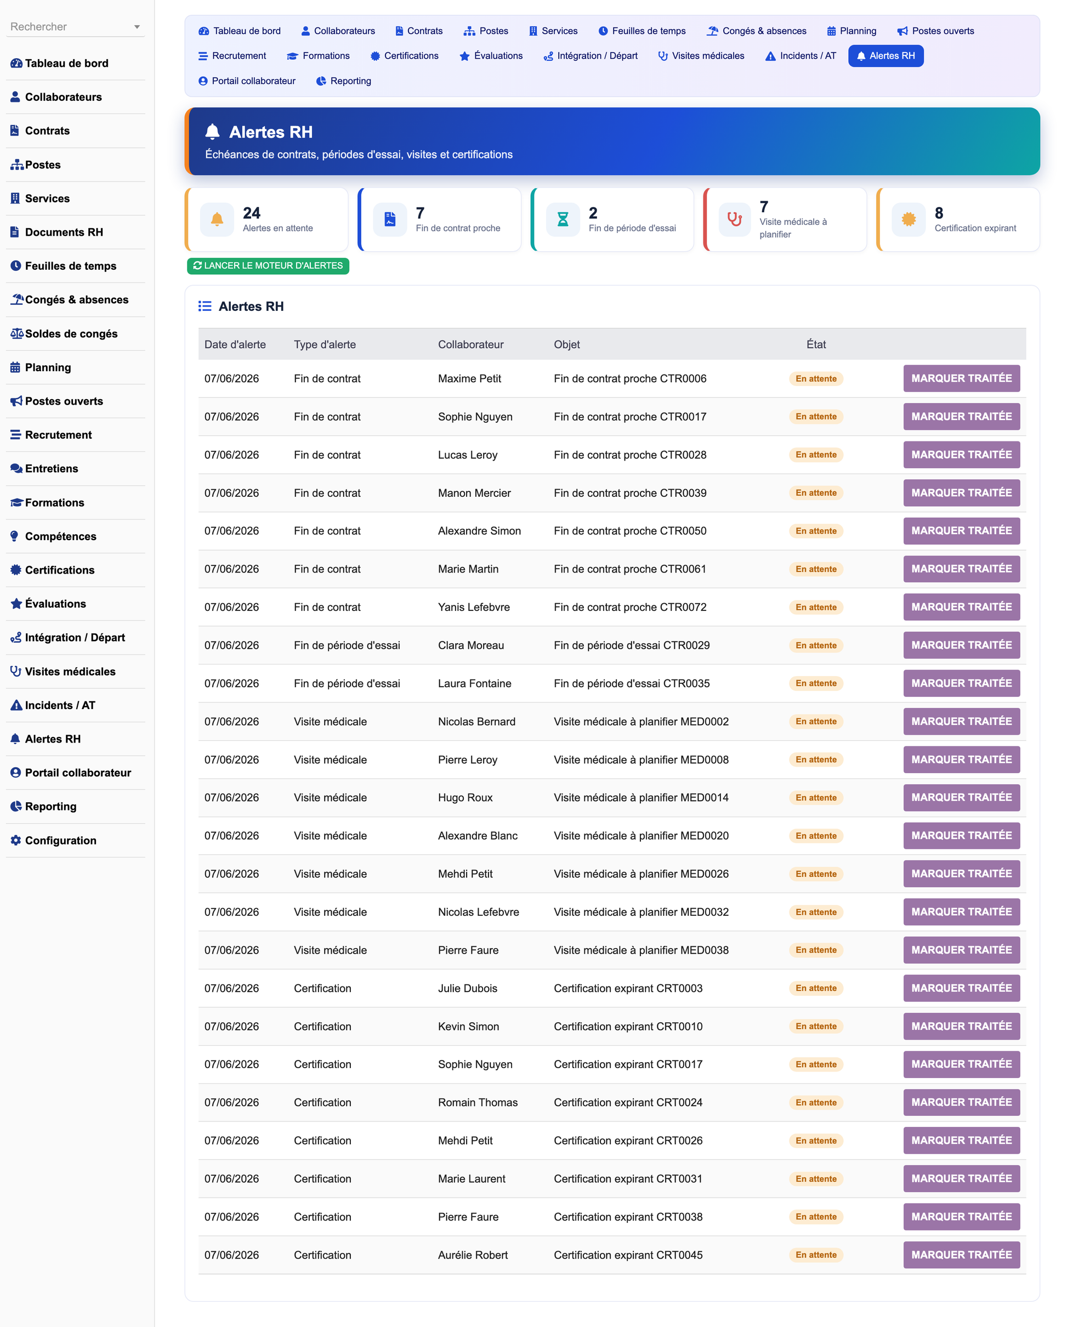This screenshot has width=1067, height=1327.
Task: Open the Portail collaborateur top tab
Action: click(x=247, y=81)
